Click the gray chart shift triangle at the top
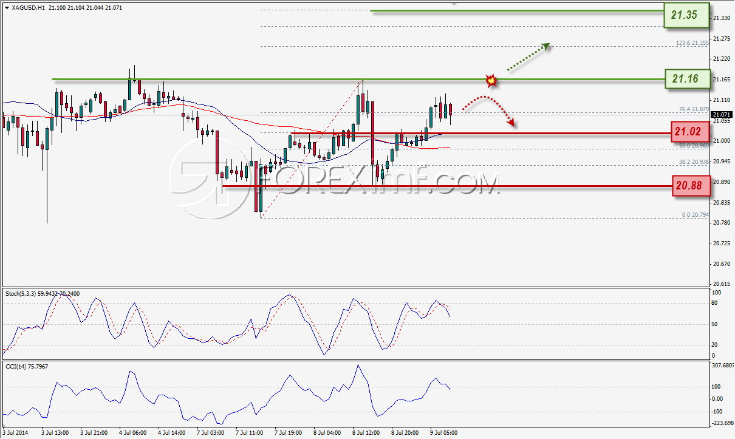This screenshot has width=735, height=439. (453, 3)
